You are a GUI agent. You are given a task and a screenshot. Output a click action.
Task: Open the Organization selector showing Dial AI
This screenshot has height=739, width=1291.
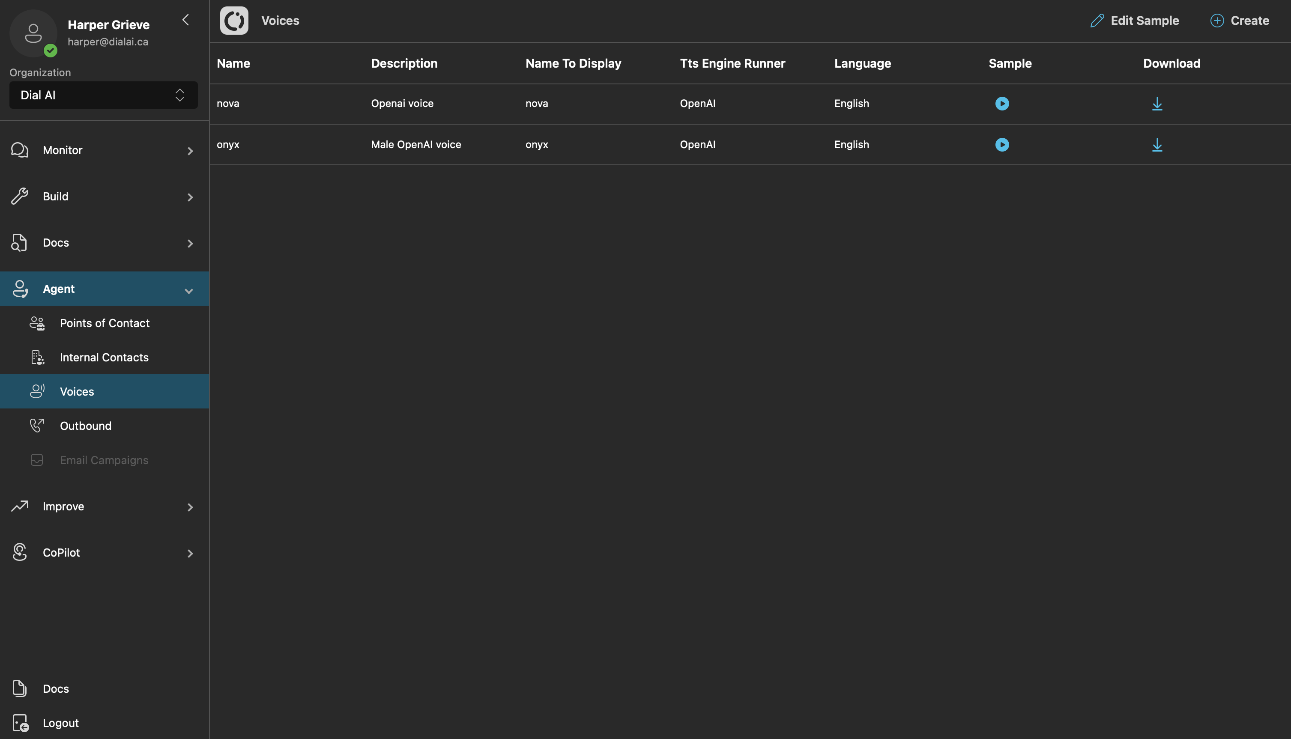[103, 95]
